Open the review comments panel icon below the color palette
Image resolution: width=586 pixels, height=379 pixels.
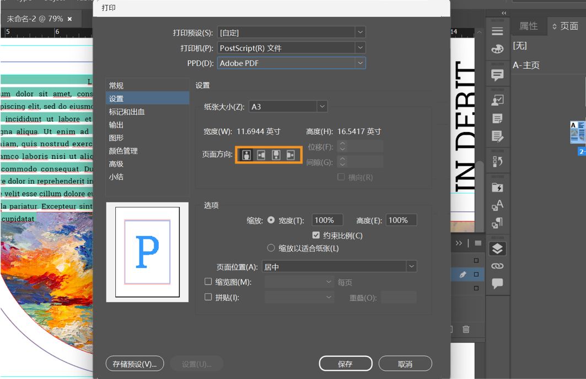[497, 75]
